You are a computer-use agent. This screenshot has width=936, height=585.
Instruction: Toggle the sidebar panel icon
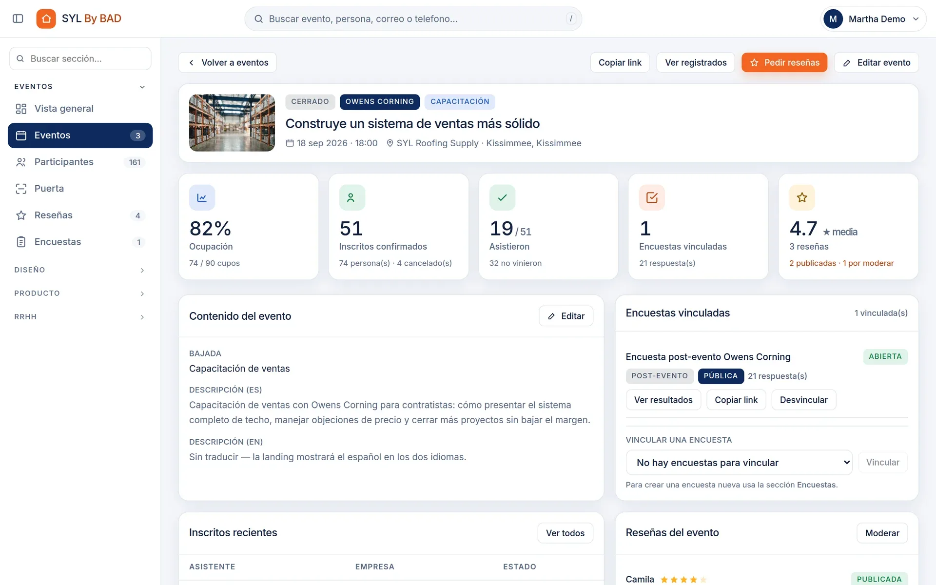click(x=18, y=19)
